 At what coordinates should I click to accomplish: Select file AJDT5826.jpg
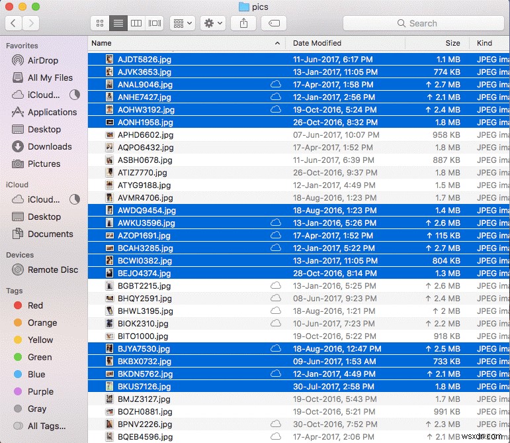click(x=298, y=60)
